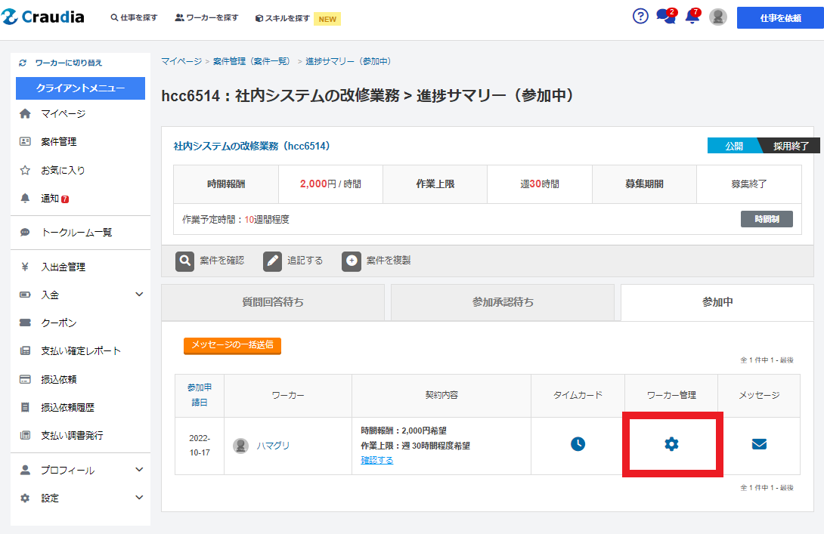Screen dimensions: 824x534
Task: Click the メッセージの一括送信 button
Action: tap(232, 345)
